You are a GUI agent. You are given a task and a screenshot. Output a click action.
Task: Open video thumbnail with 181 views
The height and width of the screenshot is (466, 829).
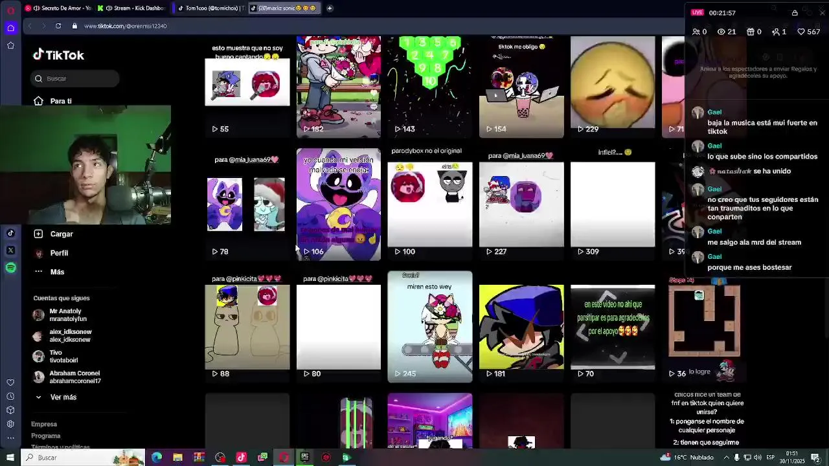click(x=521, y=327)
